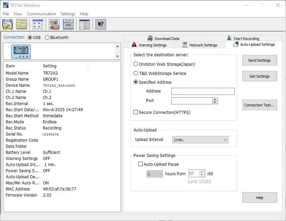Enable Secure Connection(HTTPS) checkbox

tap(136, 112)
